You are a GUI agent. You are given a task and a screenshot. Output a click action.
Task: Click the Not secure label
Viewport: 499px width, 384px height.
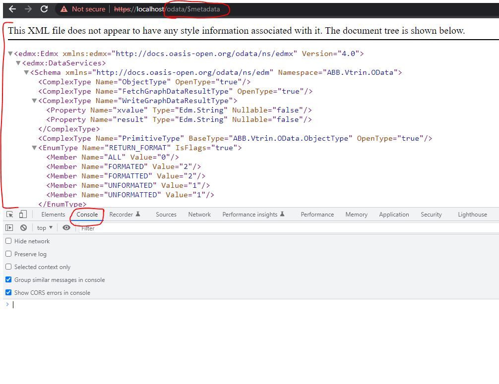pos(88,9)
